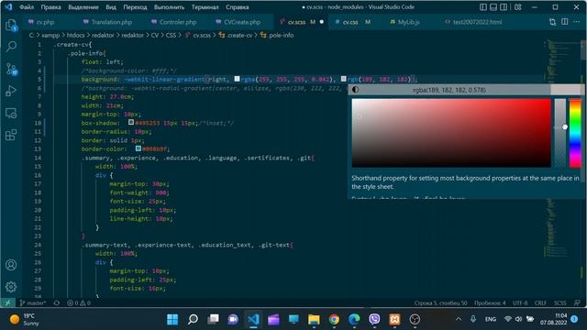The width and height of the screenshot is (587, 330).
Task: Click the box-shadow color swatch
Action: 131,122
